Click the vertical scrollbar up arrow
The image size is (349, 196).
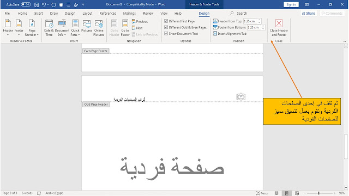[x=346, y=46]
